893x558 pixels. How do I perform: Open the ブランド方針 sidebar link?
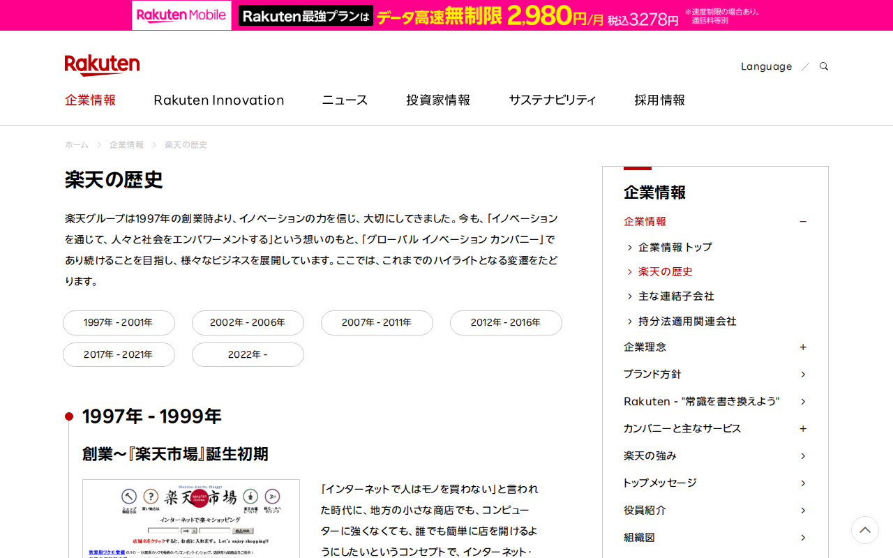652,374
